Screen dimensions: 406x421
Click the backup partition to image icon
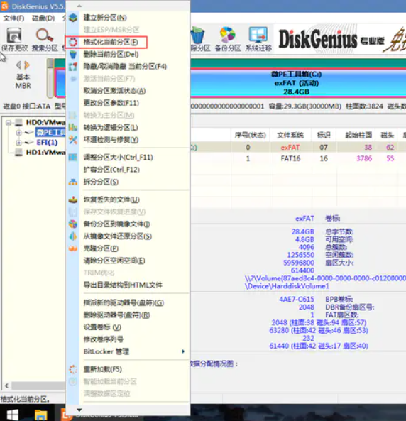click(73, 224)
